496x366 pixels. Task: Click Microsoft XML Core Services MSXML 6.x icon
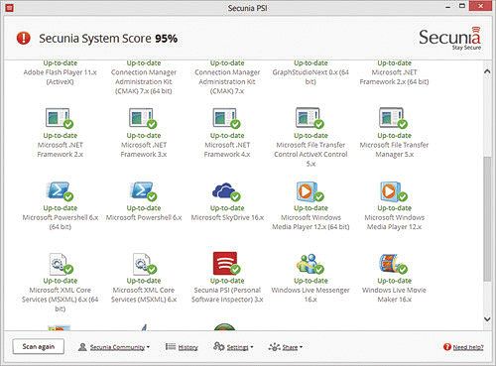144,264
